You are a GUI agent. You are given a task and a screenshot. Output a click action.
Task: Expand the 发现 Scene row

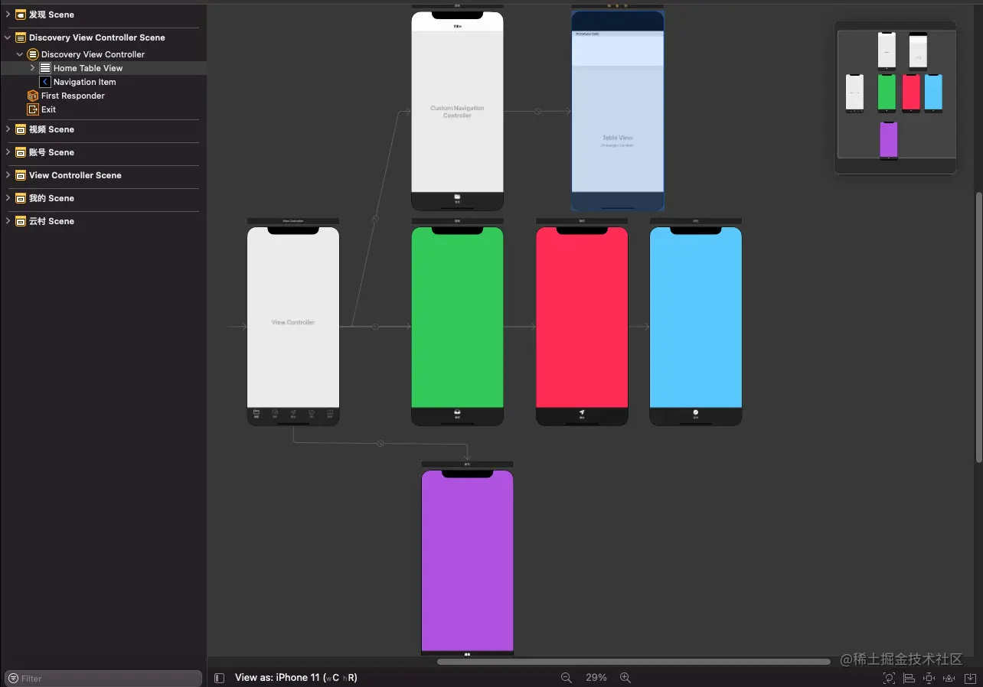[8, 15]
